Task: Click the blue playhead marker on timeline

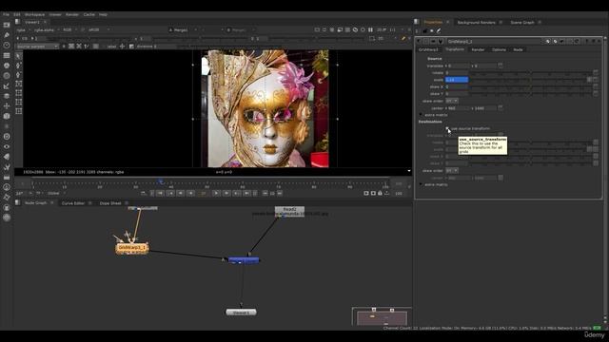Action: [161, 181]
